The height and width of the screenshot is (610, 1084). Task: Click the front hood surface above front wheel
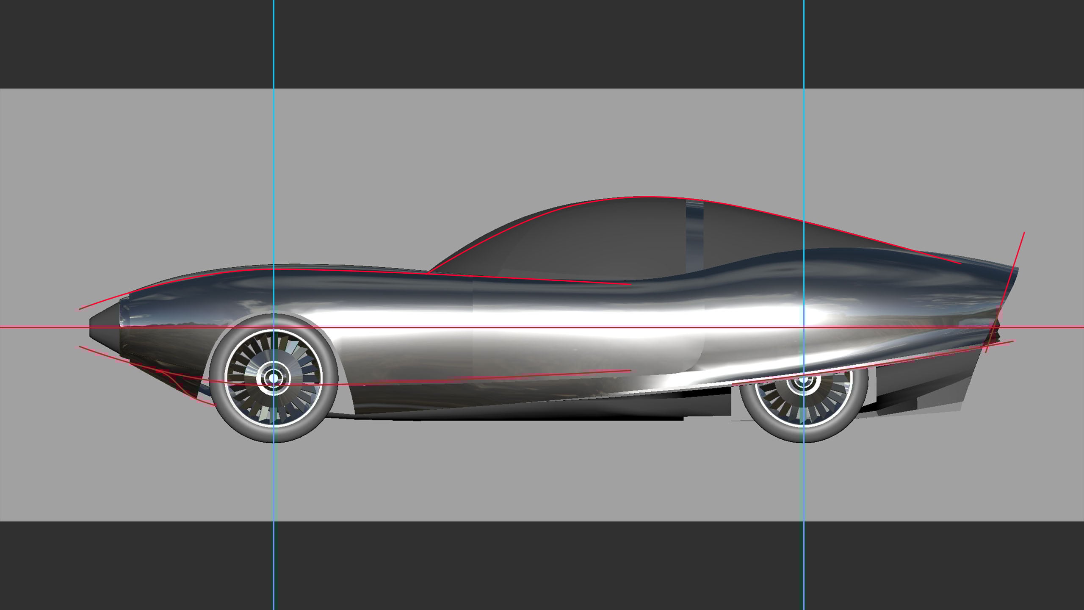(296, 284)
